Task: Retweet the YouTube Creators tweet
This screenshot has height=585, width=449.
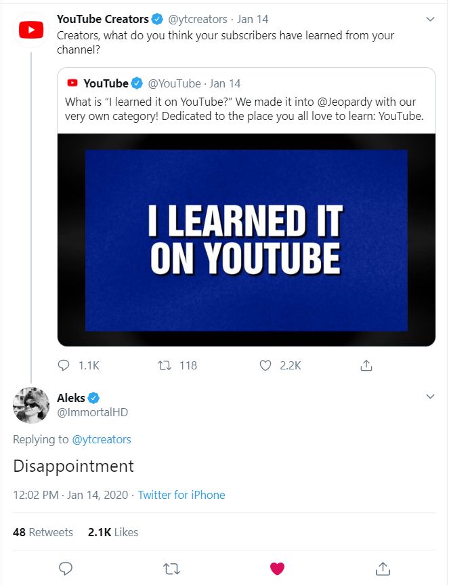Action: click(164, 365)
